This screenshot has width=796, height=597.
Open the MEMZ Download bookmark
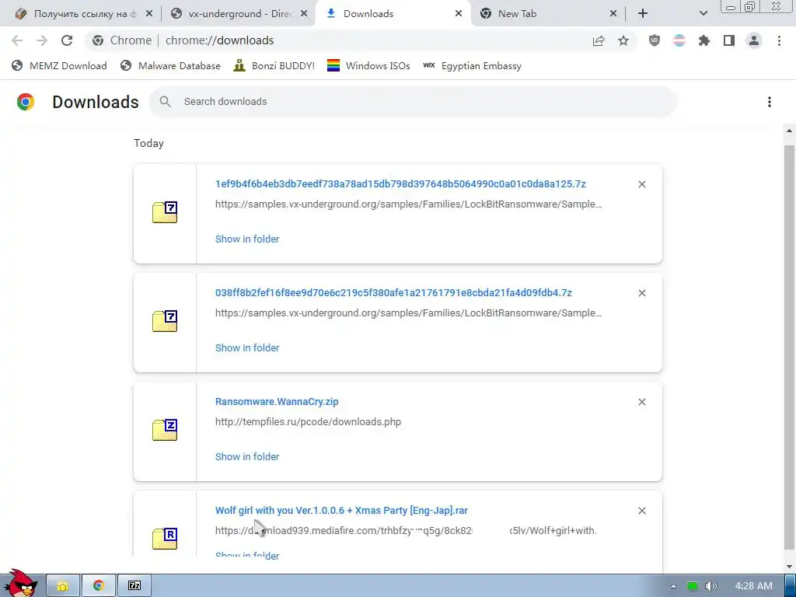pyautogui.click(x=59, y=65)
